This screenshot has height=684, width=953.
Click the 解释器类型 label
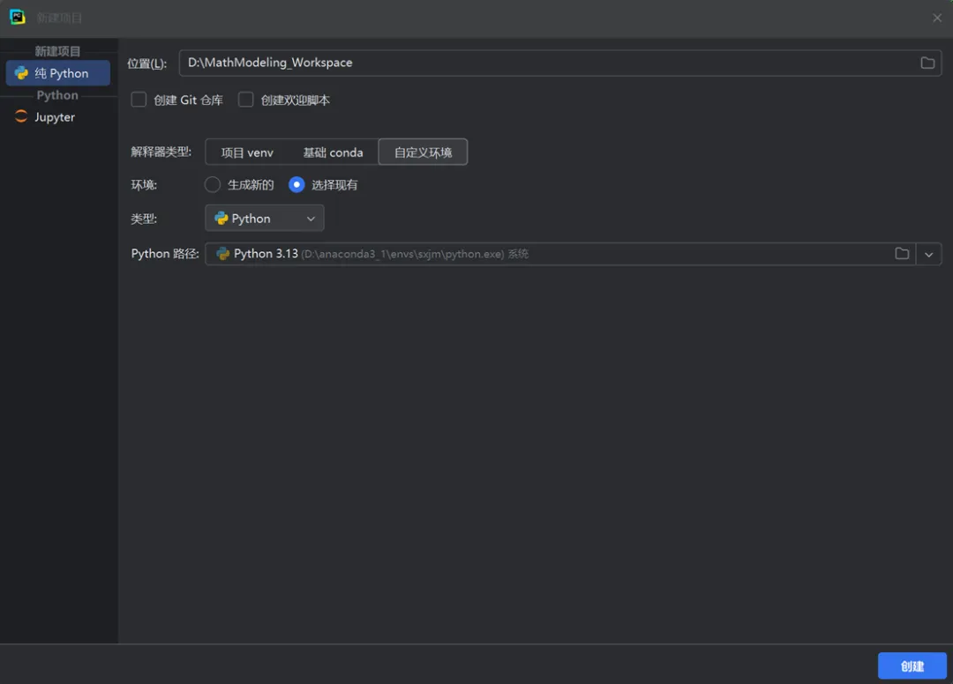(x=161, y=152)
